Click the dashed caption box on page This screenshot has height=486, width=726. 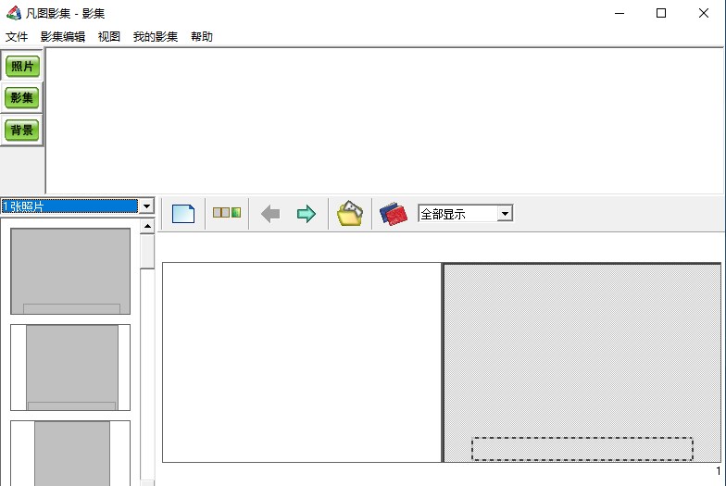point(582,449)
